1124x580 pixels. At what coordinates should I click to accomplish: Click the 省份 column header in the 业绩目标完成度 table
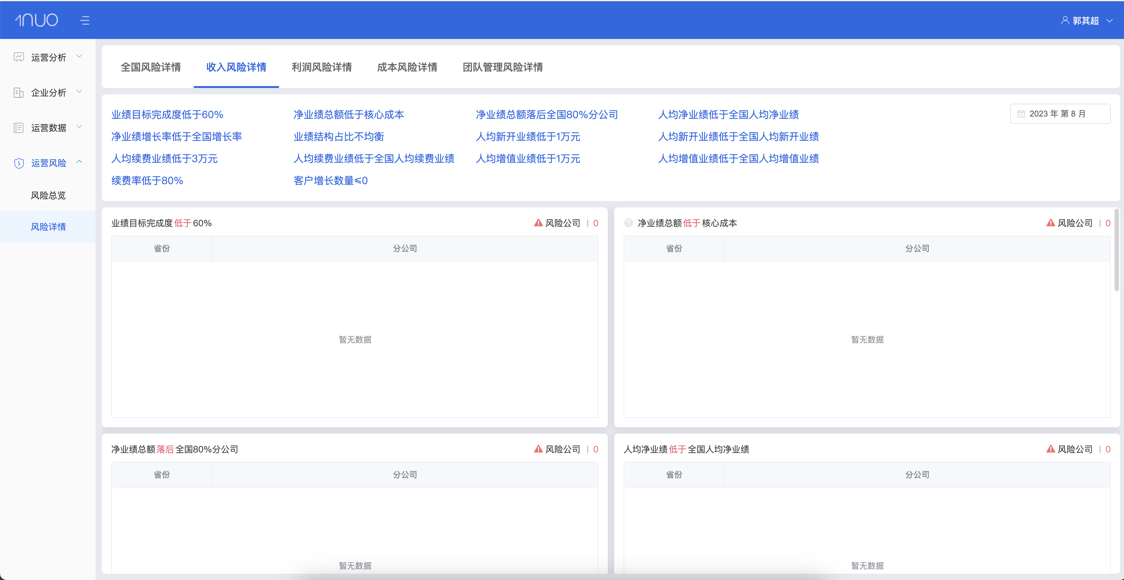point(162,249)
